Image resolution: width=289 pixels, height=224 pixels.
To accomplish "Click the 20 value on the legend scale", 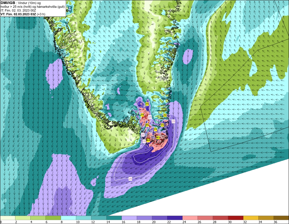I will pyautogui.click(x=154, y=222).
